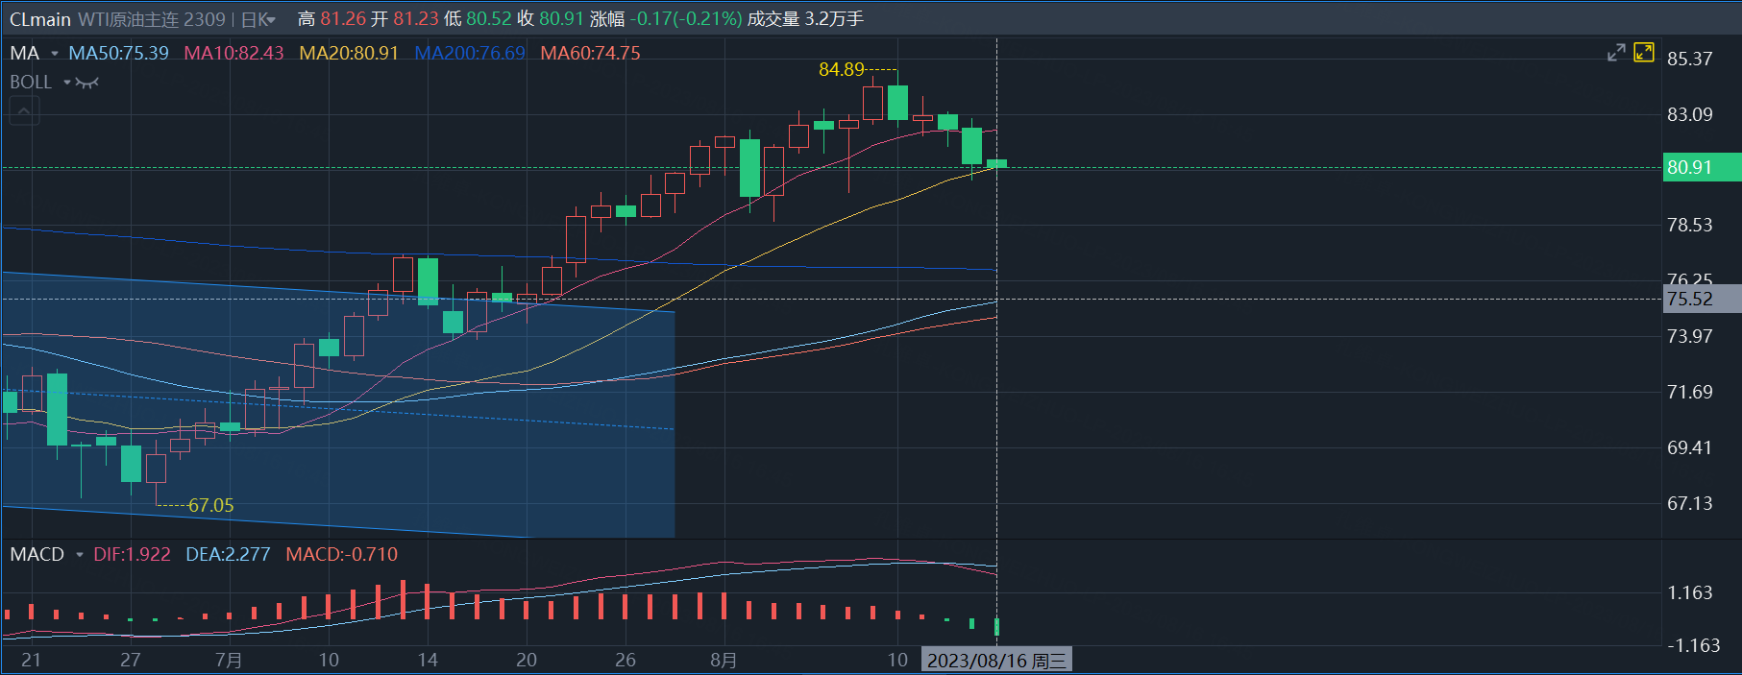This screenshot has height=675, width=1742.
Task: Click the DIF:1.922 value
Action: coord(132,555)
